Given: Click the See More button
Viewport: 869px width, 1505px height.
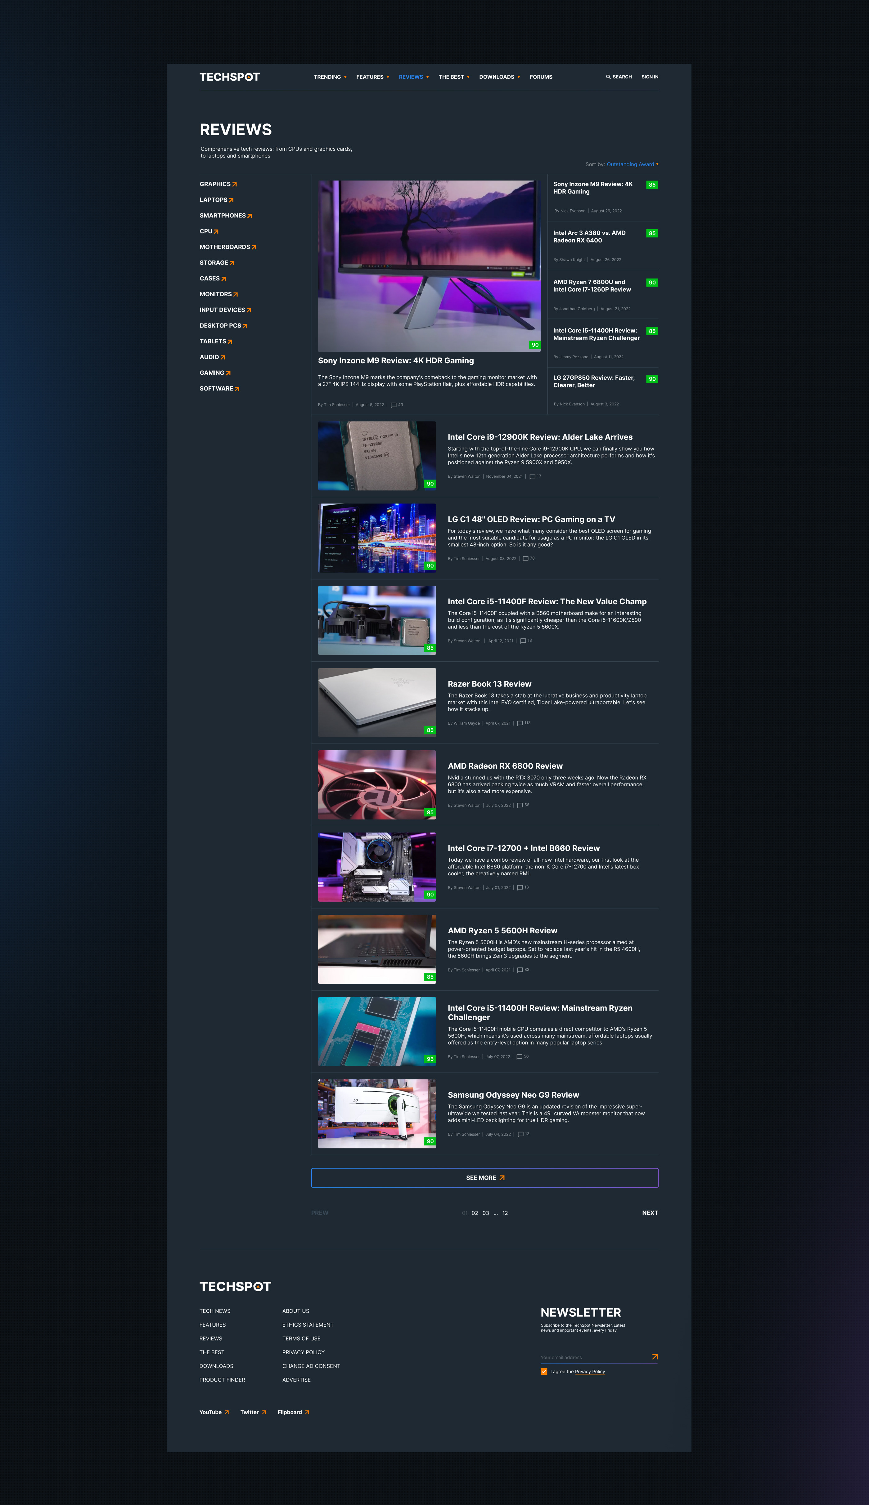Looking at the screenshot, I should (485, 1177).
